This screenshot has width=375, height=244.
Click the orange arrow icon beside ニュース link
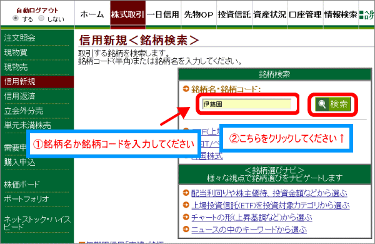point(186,229)
